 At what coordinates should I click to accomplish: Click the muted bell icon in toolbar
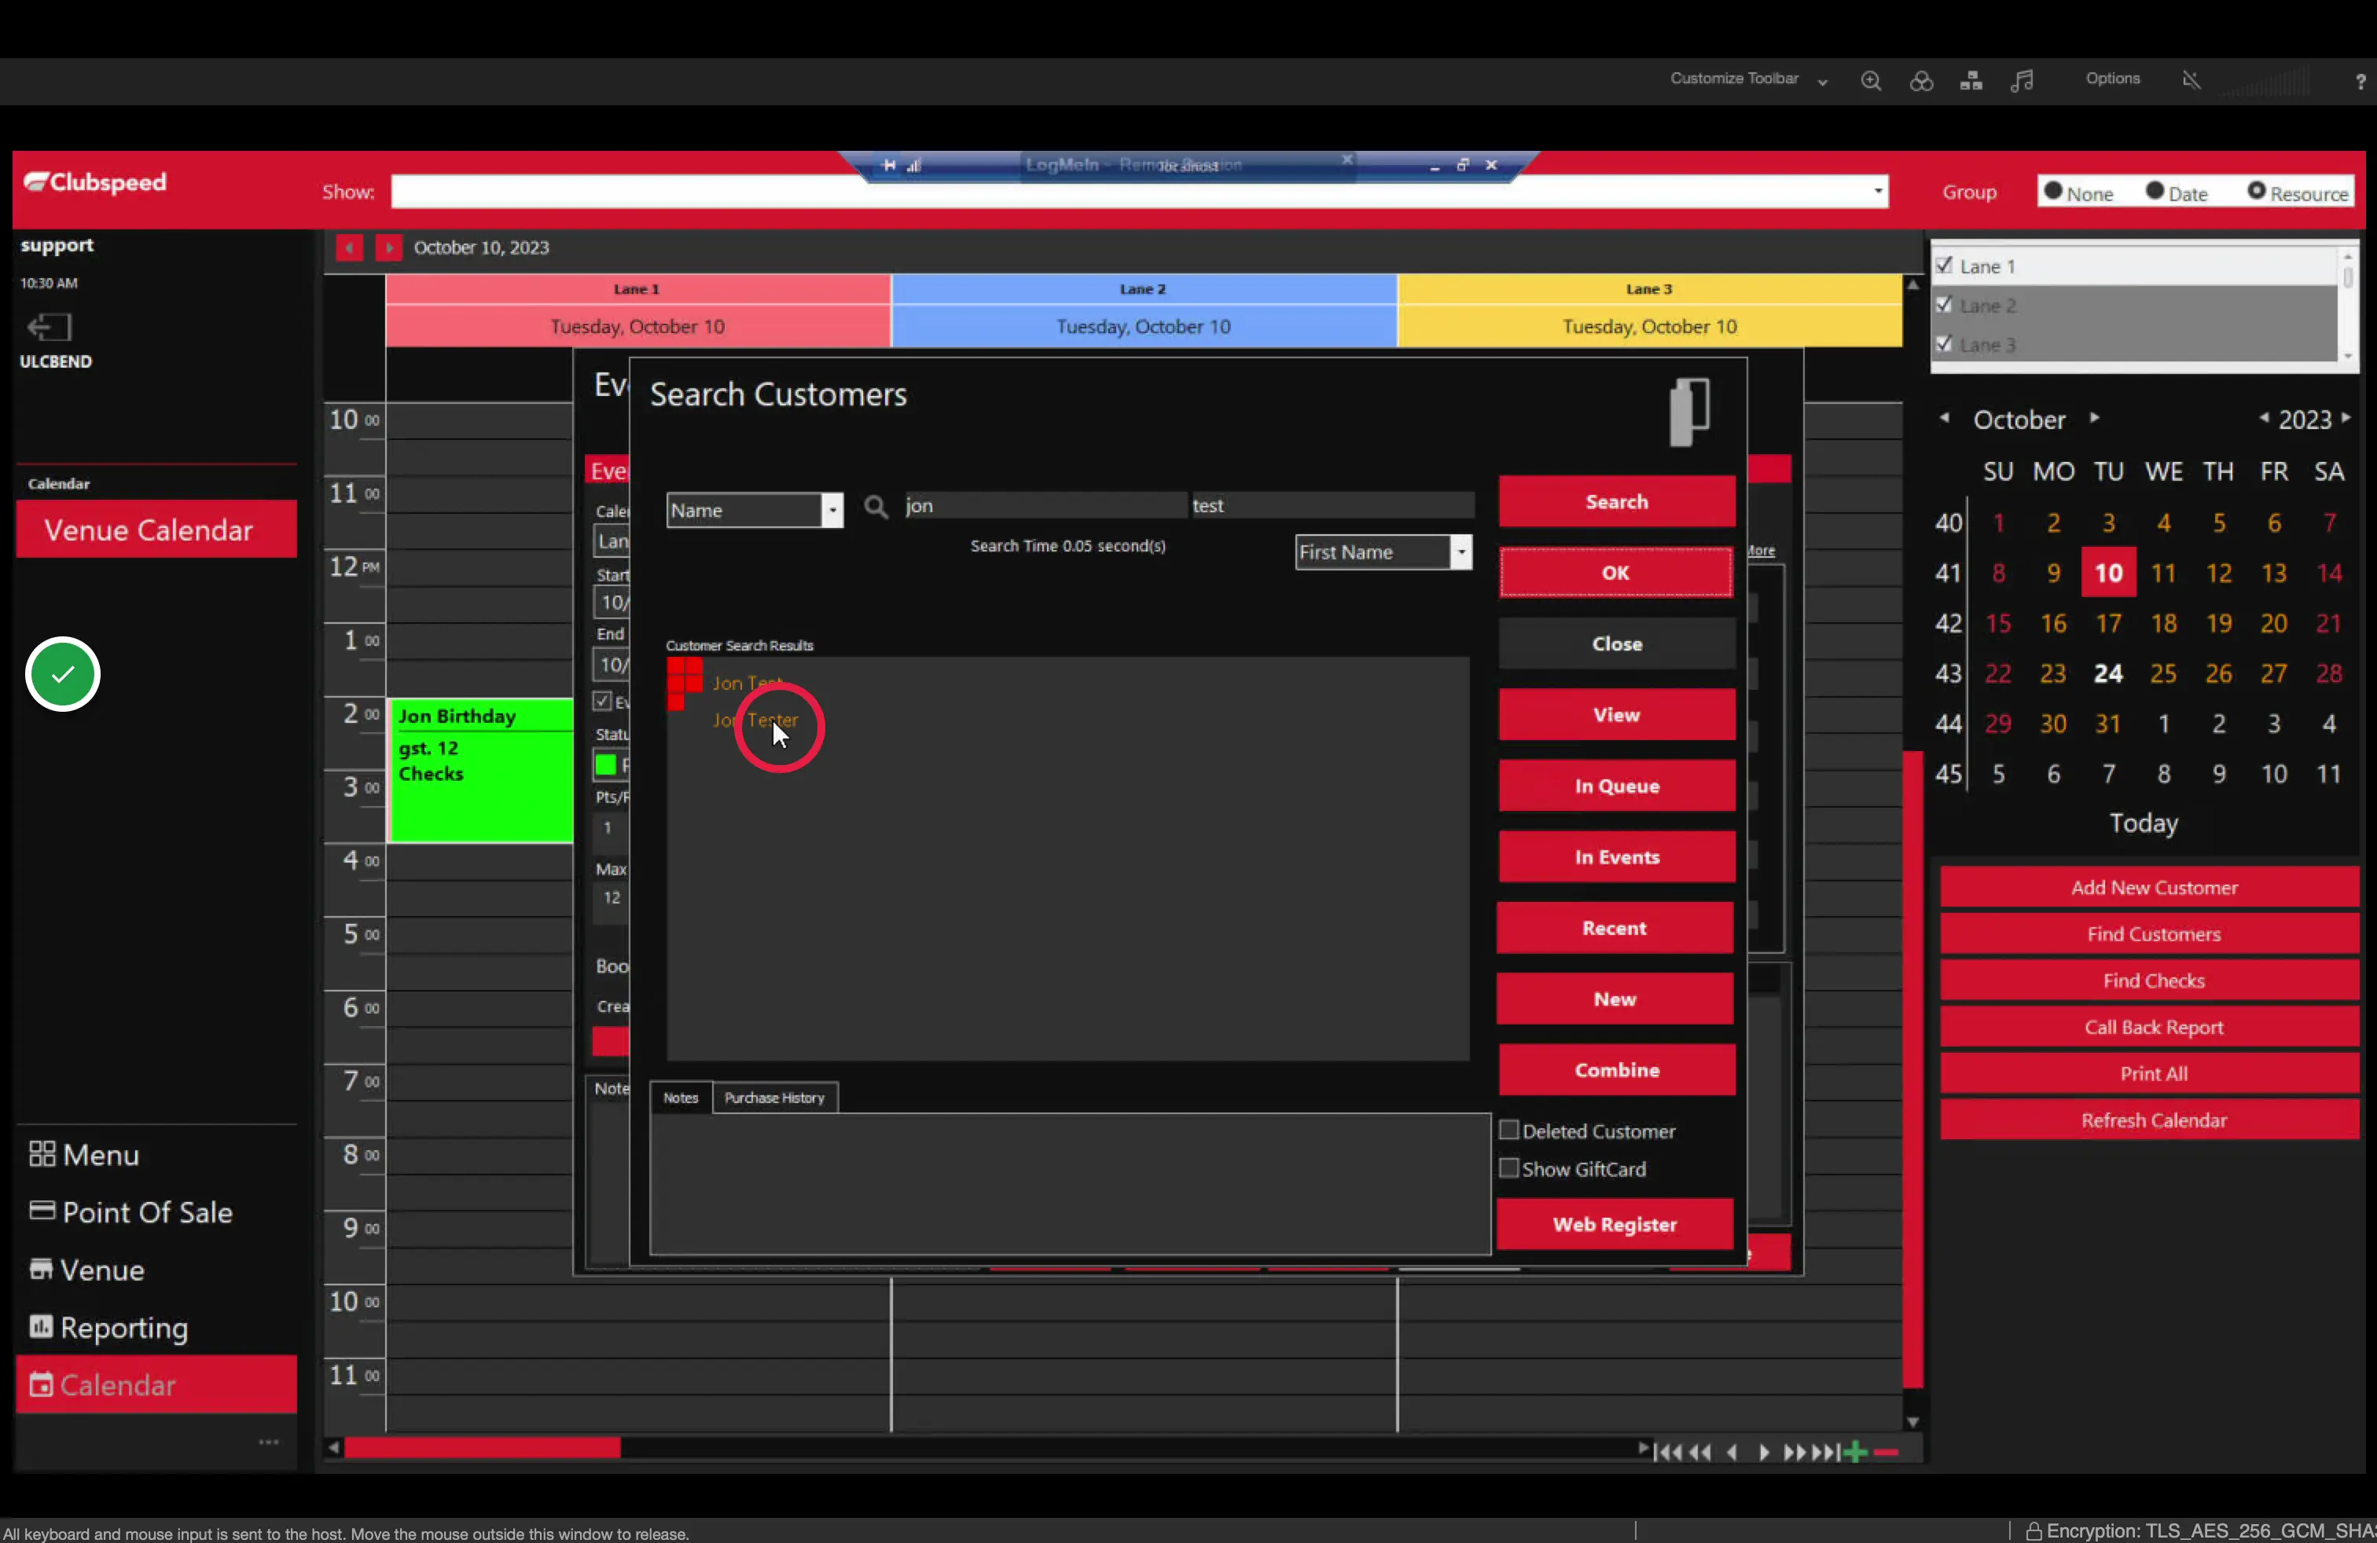click(x=2191, y=80)
